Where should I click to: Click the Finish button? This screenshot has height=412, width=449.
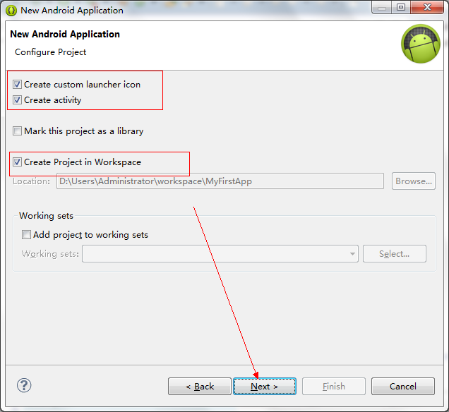point(334,387)
